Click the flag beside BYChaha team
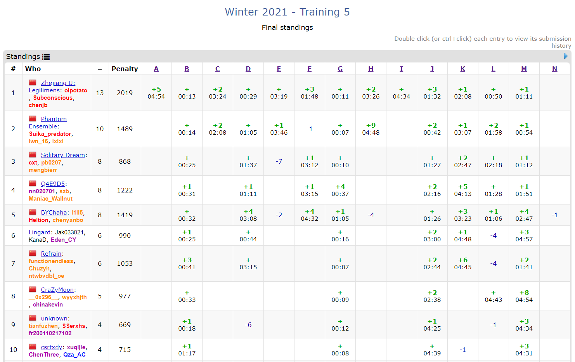The height and width of the screenshot is (362, 575). click(x=33, y=212)
